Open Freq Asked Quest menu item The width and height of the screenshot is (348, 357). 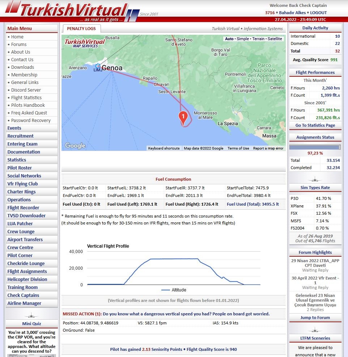pos(29,113)
